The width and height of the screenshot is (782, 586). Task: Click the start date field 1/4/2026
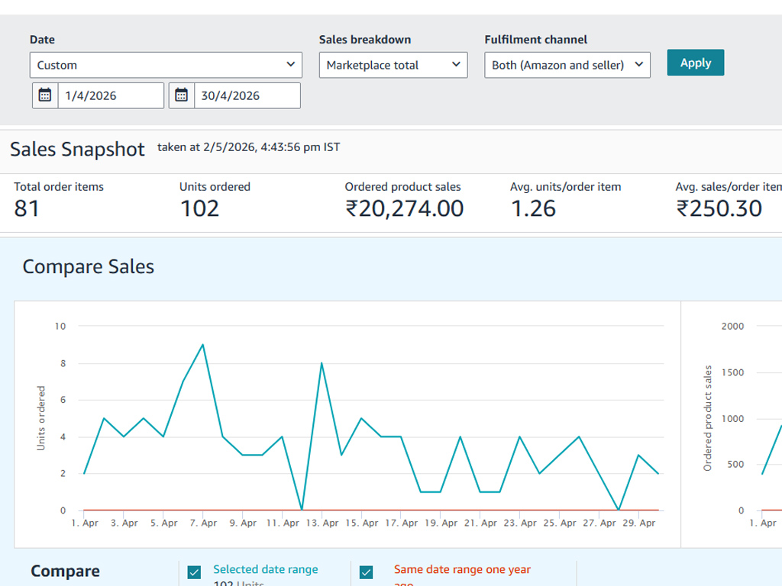pyautogui.click(x=111, y=95)
